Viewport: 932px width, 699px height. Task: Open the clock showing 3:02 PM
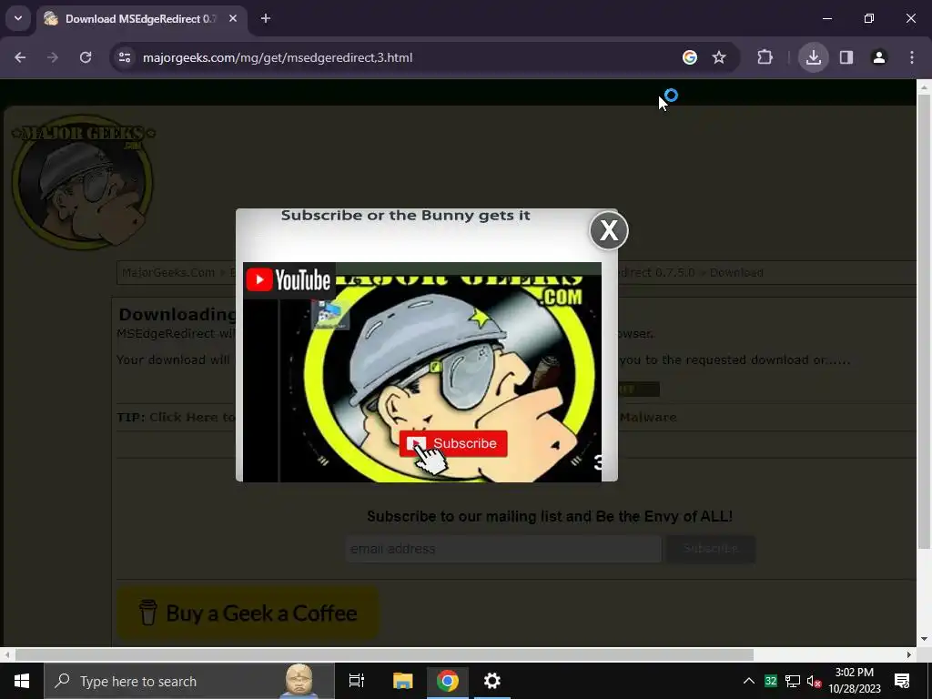[x=854, y=681]
